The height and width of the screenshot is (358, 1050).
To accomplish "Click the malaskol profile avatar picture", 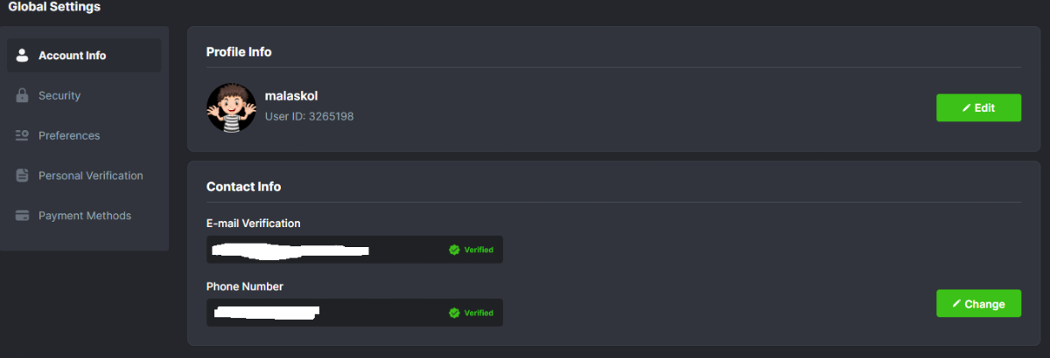I will (231, 108).
